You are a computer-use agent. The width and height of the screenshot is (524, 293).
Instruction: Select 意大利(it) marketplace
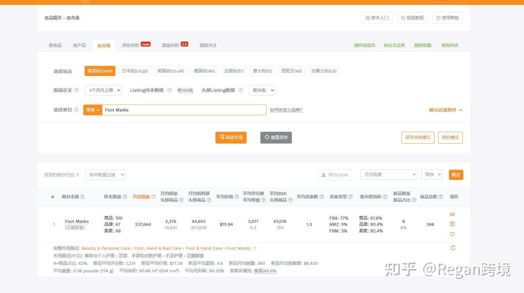(x=262, y=71)
